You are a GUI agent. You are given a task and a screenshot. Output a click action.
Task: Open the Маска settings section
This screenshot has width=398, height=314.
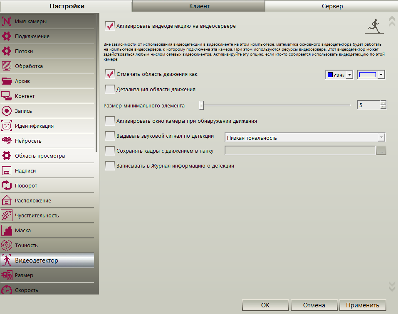coord(47,231)
